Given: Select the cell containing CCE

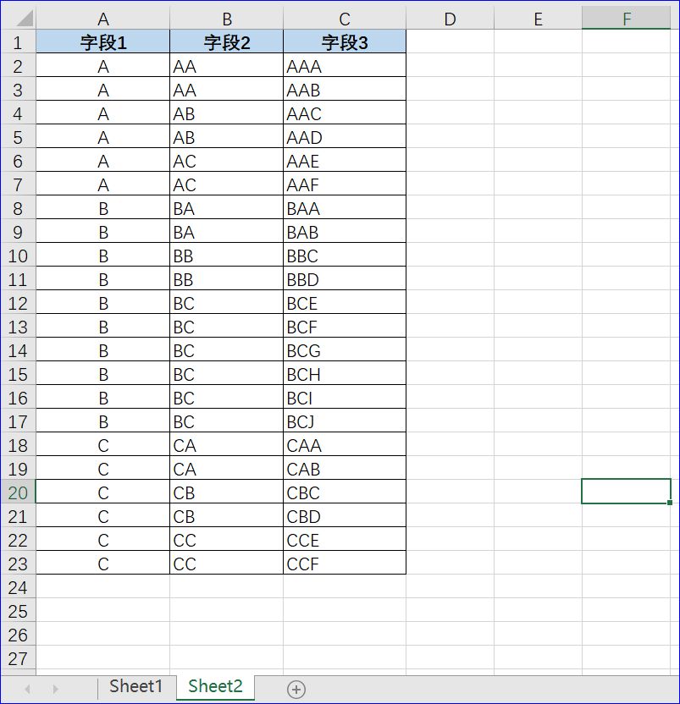Looking at the screenshot, I should (345, 540).
